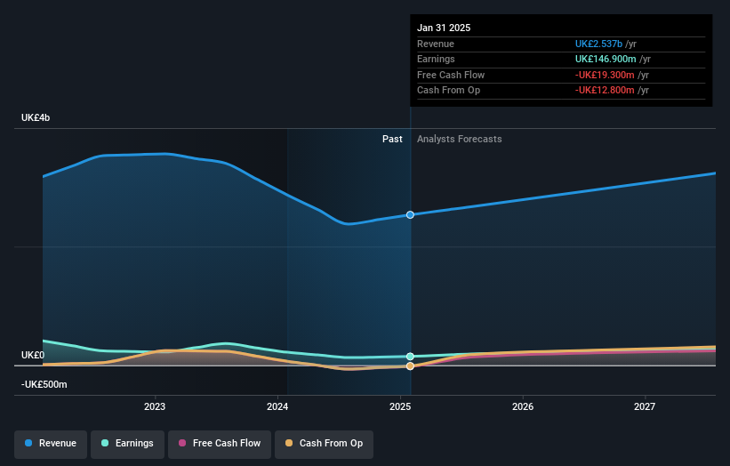Click the -UK£500m axis label

click(x=44, y=384)
